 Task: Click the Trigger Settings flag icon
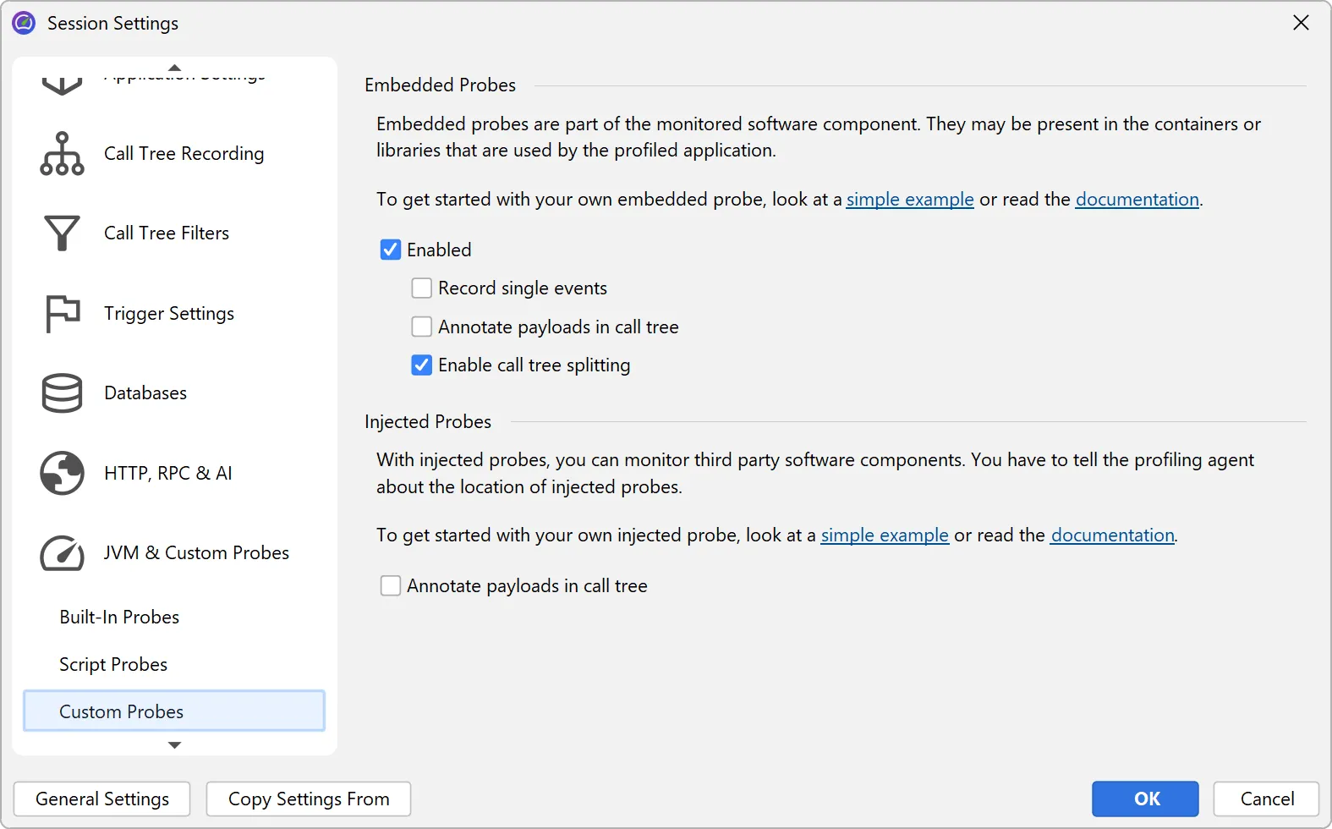pyautogui.click(x=62, y=314)
